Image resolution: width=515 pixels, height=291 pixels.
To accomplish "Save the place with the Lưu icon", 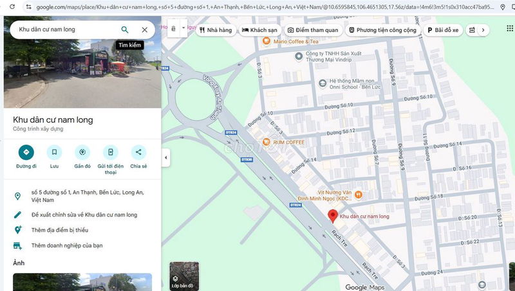I will tap(54, 152).
